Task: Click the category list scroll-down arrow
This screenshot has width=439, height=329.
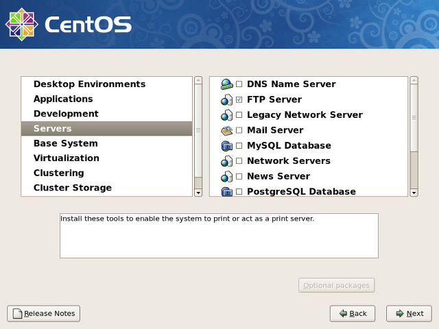Action: click(x=198, y=193)
